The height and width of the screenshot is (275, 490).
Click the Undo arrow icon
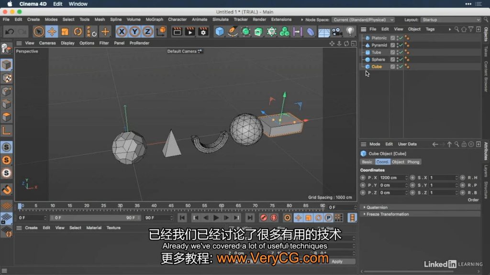point(10,32)
